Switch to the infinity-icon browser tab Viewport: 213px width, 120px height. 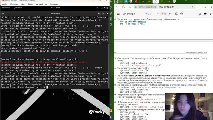[162, 1]
